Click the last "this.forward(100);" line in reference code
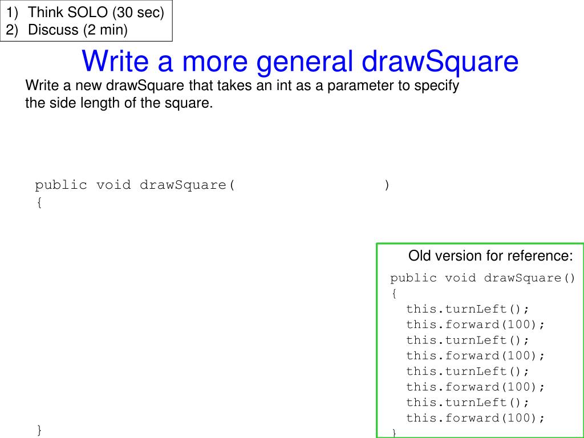Viewport: 584px width, 438px height. [475, 418]
